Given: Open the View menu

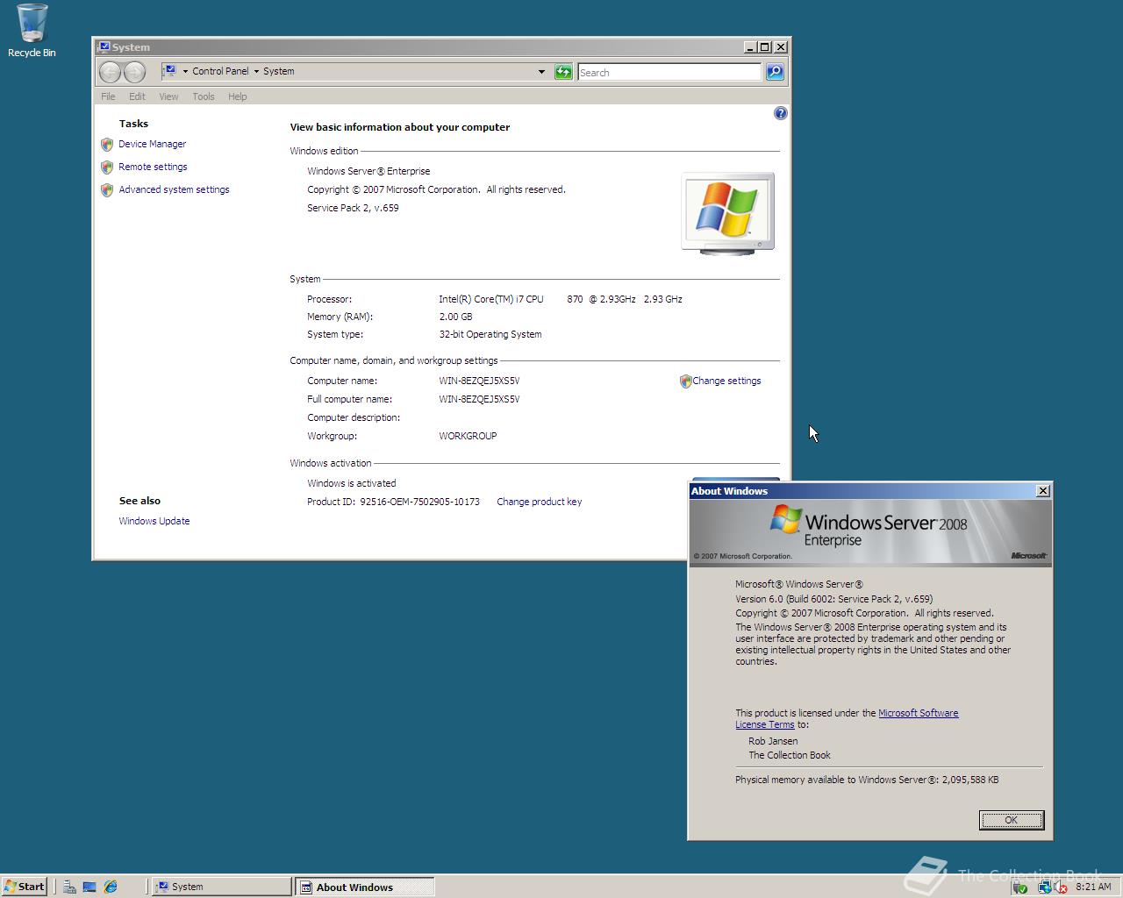Looking at the screenshot, I should tap(168, 96).
